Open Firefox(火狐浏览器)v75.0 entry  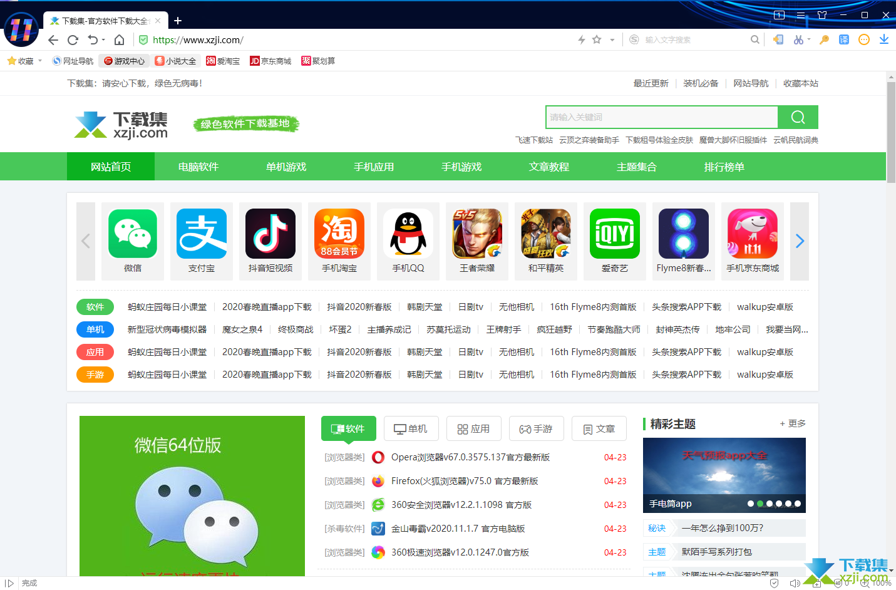pyautogui.click(x=465, y=481)
